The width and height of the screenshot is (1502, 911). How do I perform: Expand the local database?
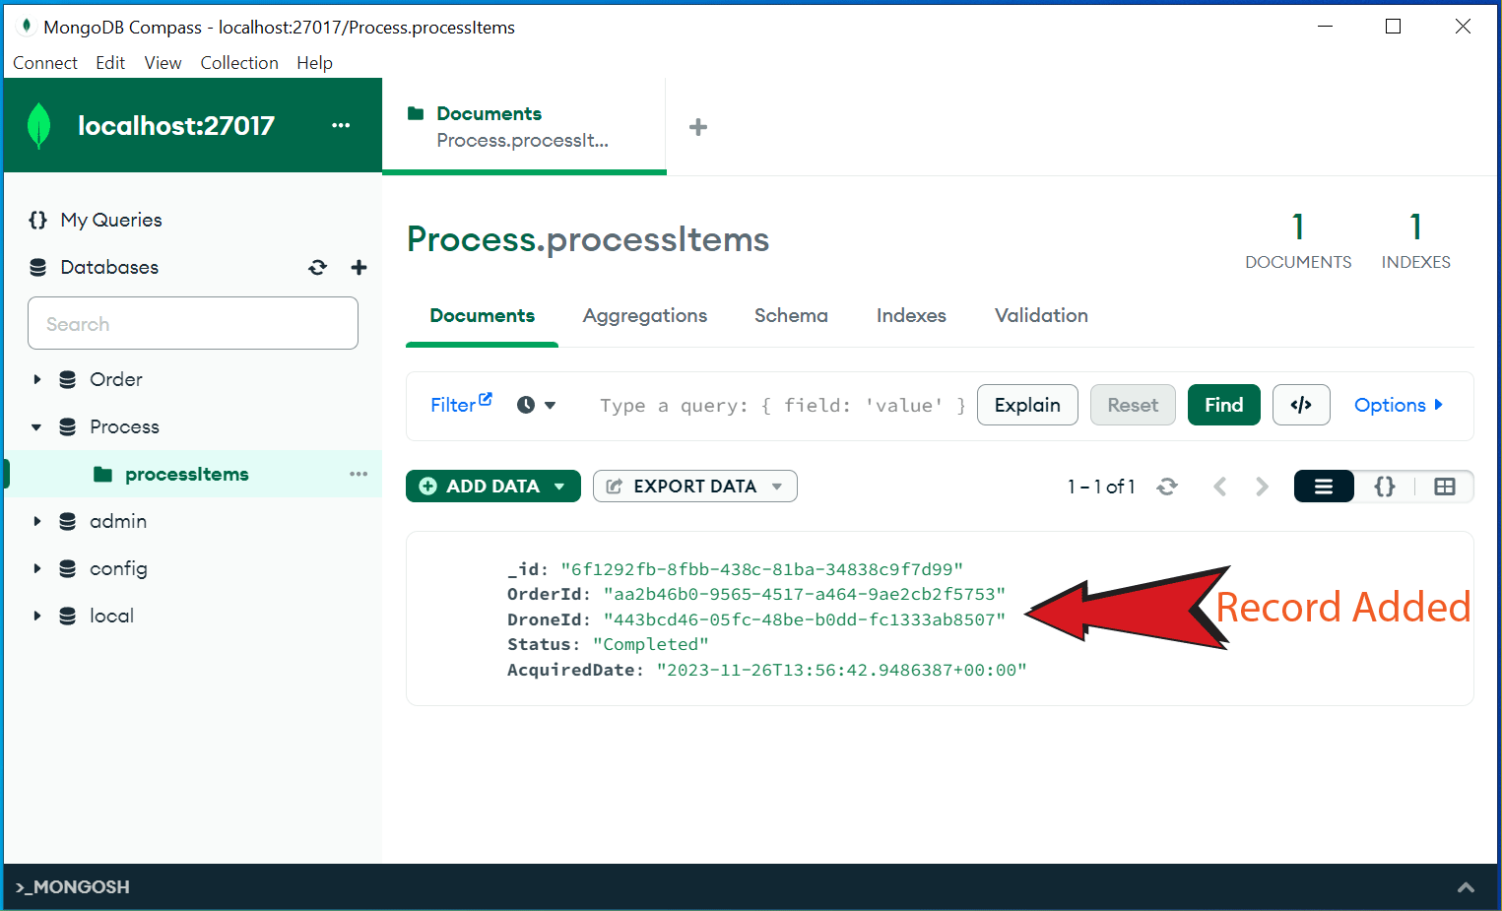click(x=36, y=616)
